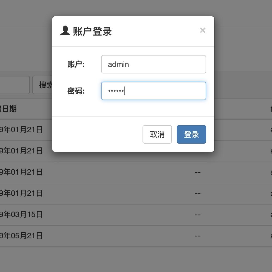Click the 日期 column header in background table
The image size is (272, 272).
click(8, 109)
